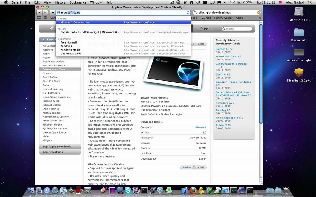The width and height of the screenshot is (316, 197).
Task: Add a bookmark with the plus button
Action: [x=53, y=13]
